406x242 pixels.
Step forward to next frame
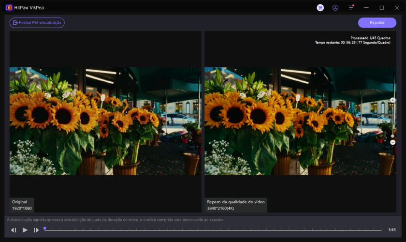[x=36, y=230]
